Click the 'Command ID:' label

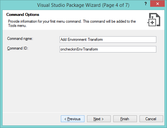pos(17,48)
